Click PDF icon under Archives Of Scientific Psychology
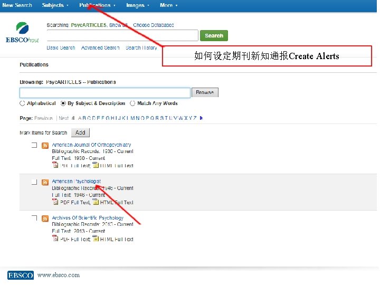 (55, 238)
